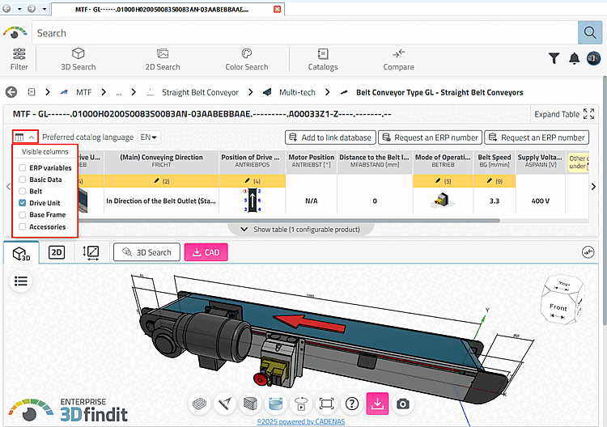Open 2D Search tool
This screenshot has height=427, width=607.
pos(163,59)
